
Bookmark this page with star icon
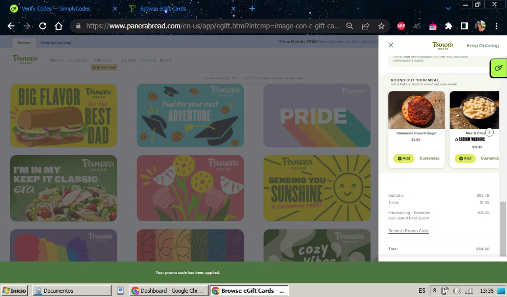[x=381, y=26]
